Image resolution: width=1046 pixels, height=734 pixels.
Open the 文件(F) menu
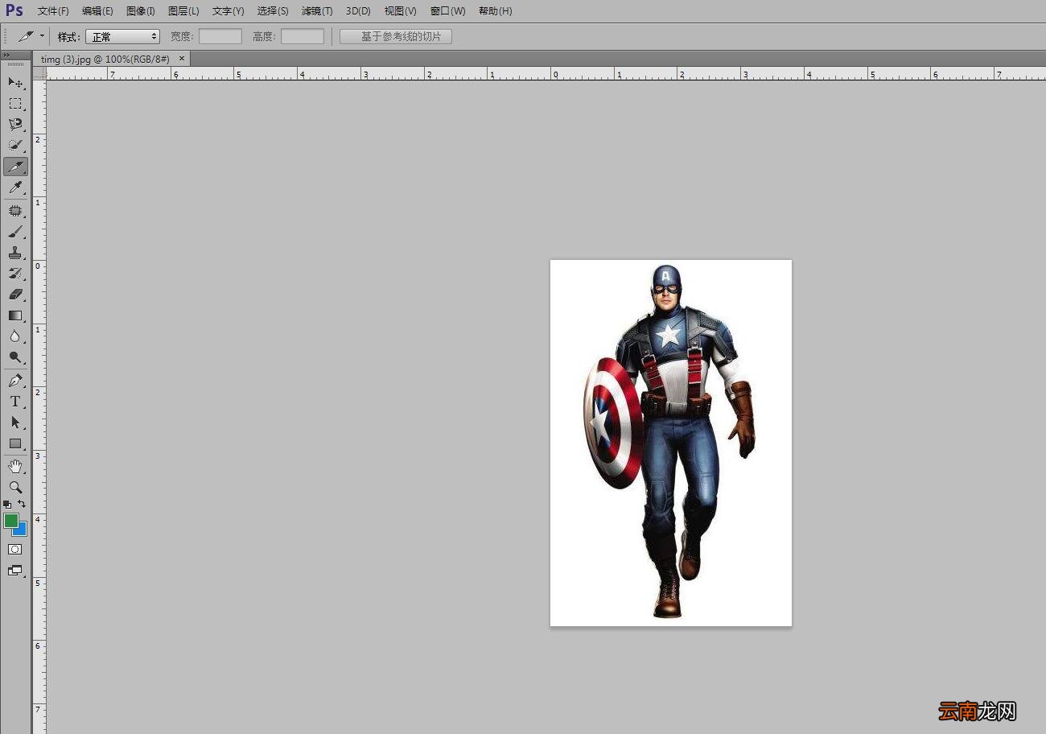coord(53,11)
